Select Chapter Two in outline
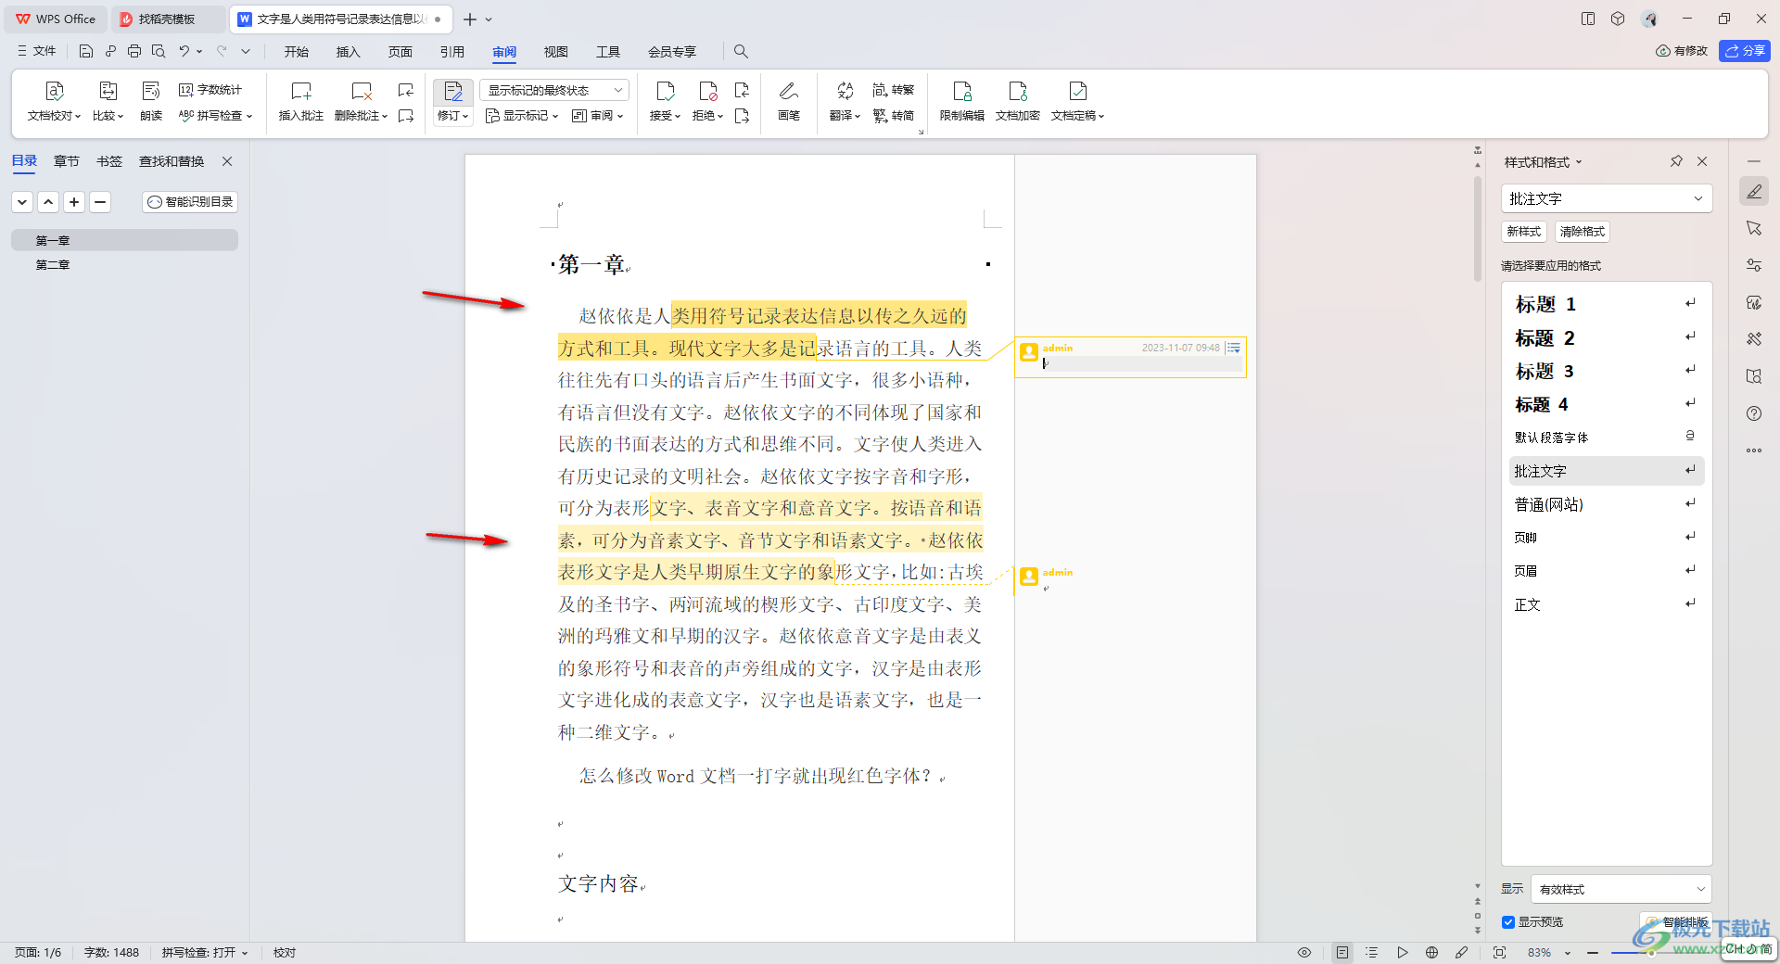The image size is (1780, 964). point(53,265)
